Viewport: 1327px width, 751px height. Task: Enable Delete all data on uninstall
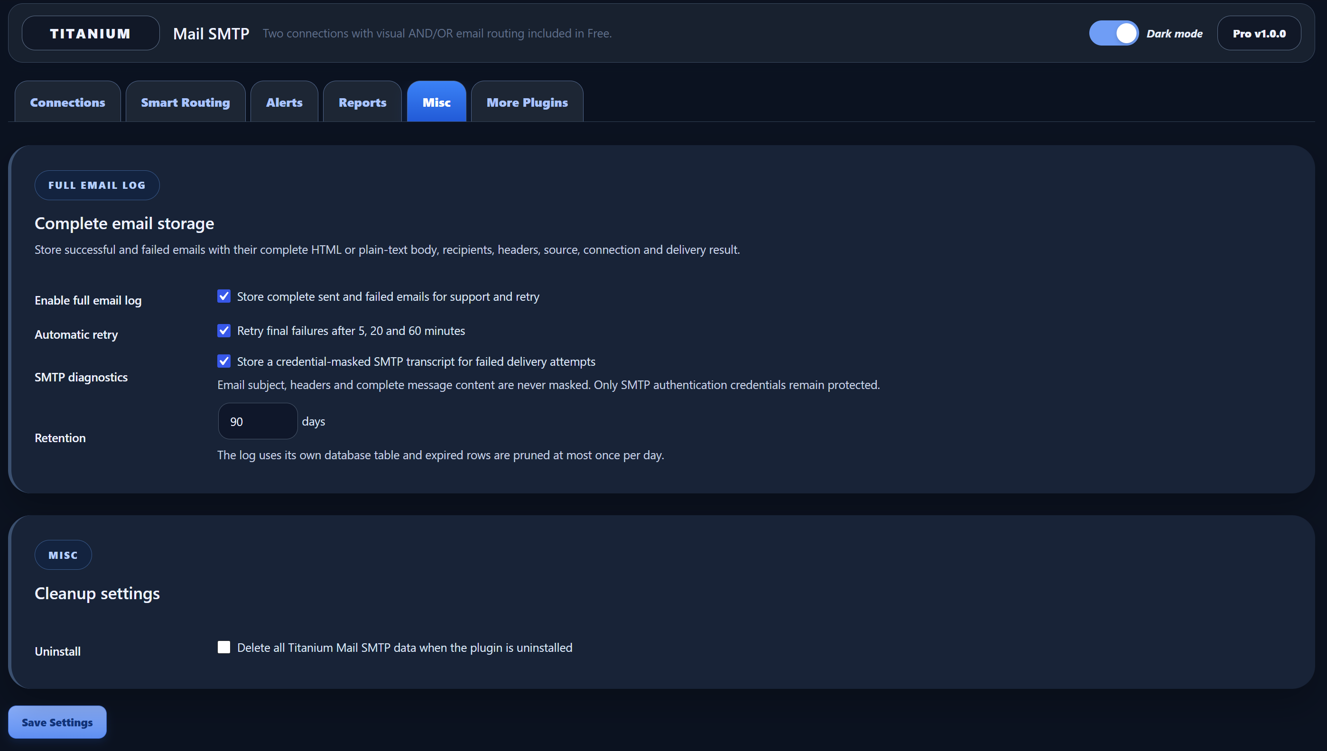(224, 647)
